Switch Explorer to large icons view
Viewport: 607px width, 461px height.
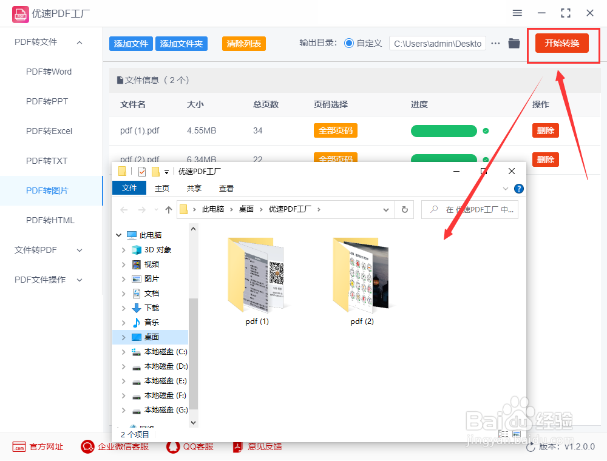click(517, 434)
